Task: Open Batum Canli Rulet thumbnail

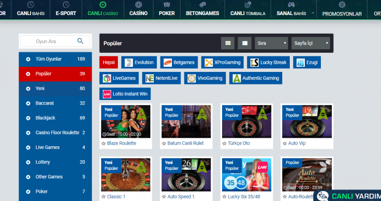Action: (x=186, y=122)
